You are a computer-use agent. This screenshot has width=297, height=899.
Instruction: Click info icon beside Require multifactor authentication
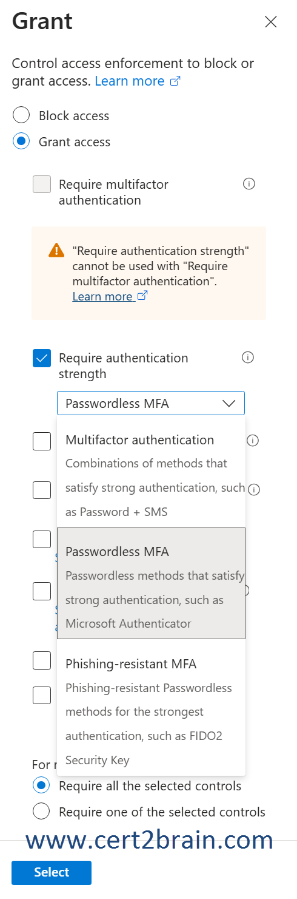(x=249, y=184)
